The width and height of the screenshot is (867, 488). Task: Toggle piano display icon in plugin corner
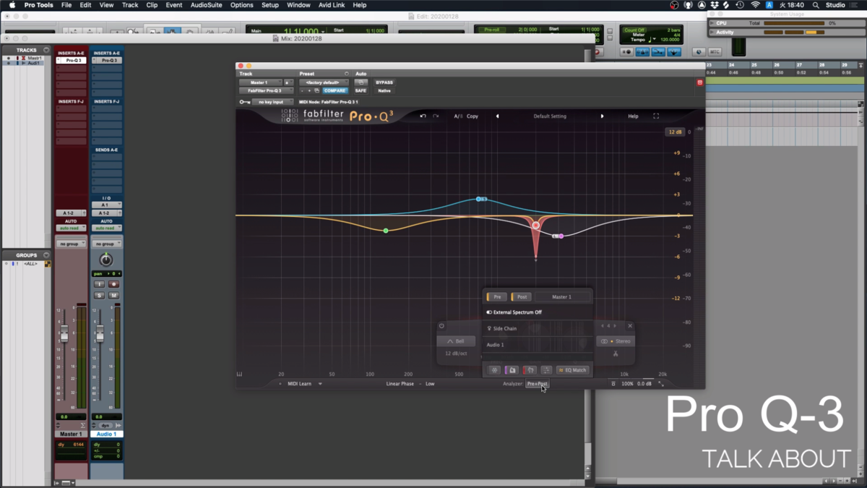click(x=240, y=374)
